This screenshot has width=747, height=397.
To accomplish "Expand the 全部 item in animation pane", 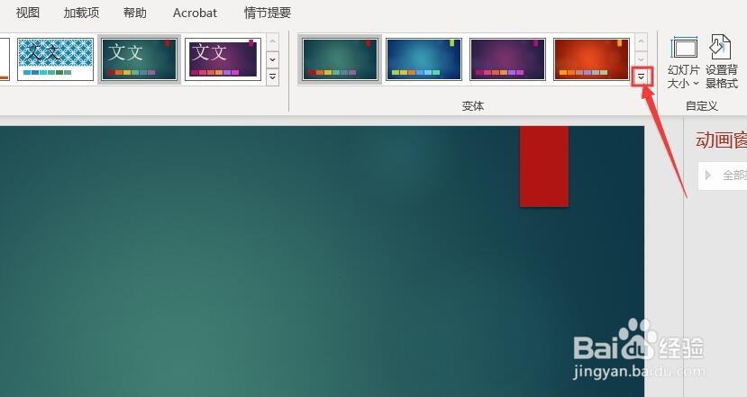I will pyautogui.click(x=708, y=176).
